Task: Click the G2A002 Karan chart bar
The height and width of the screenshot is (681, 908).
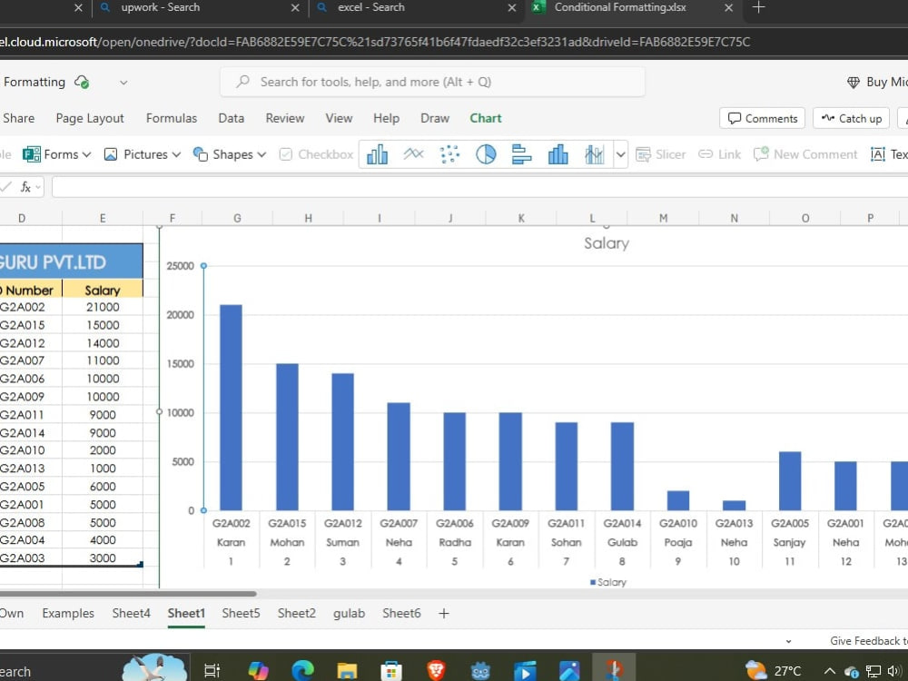Action: pyautogui.click(x=231, y=407)
